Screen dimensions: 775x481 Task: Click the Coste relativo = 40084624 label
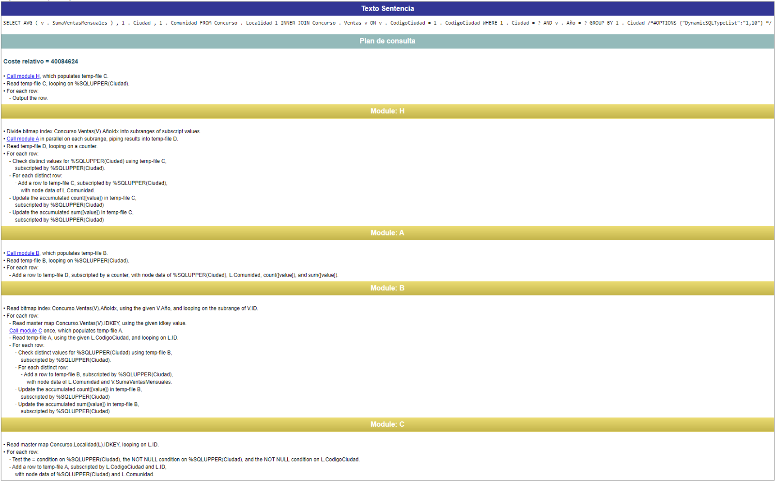click(x=41, y=62)
